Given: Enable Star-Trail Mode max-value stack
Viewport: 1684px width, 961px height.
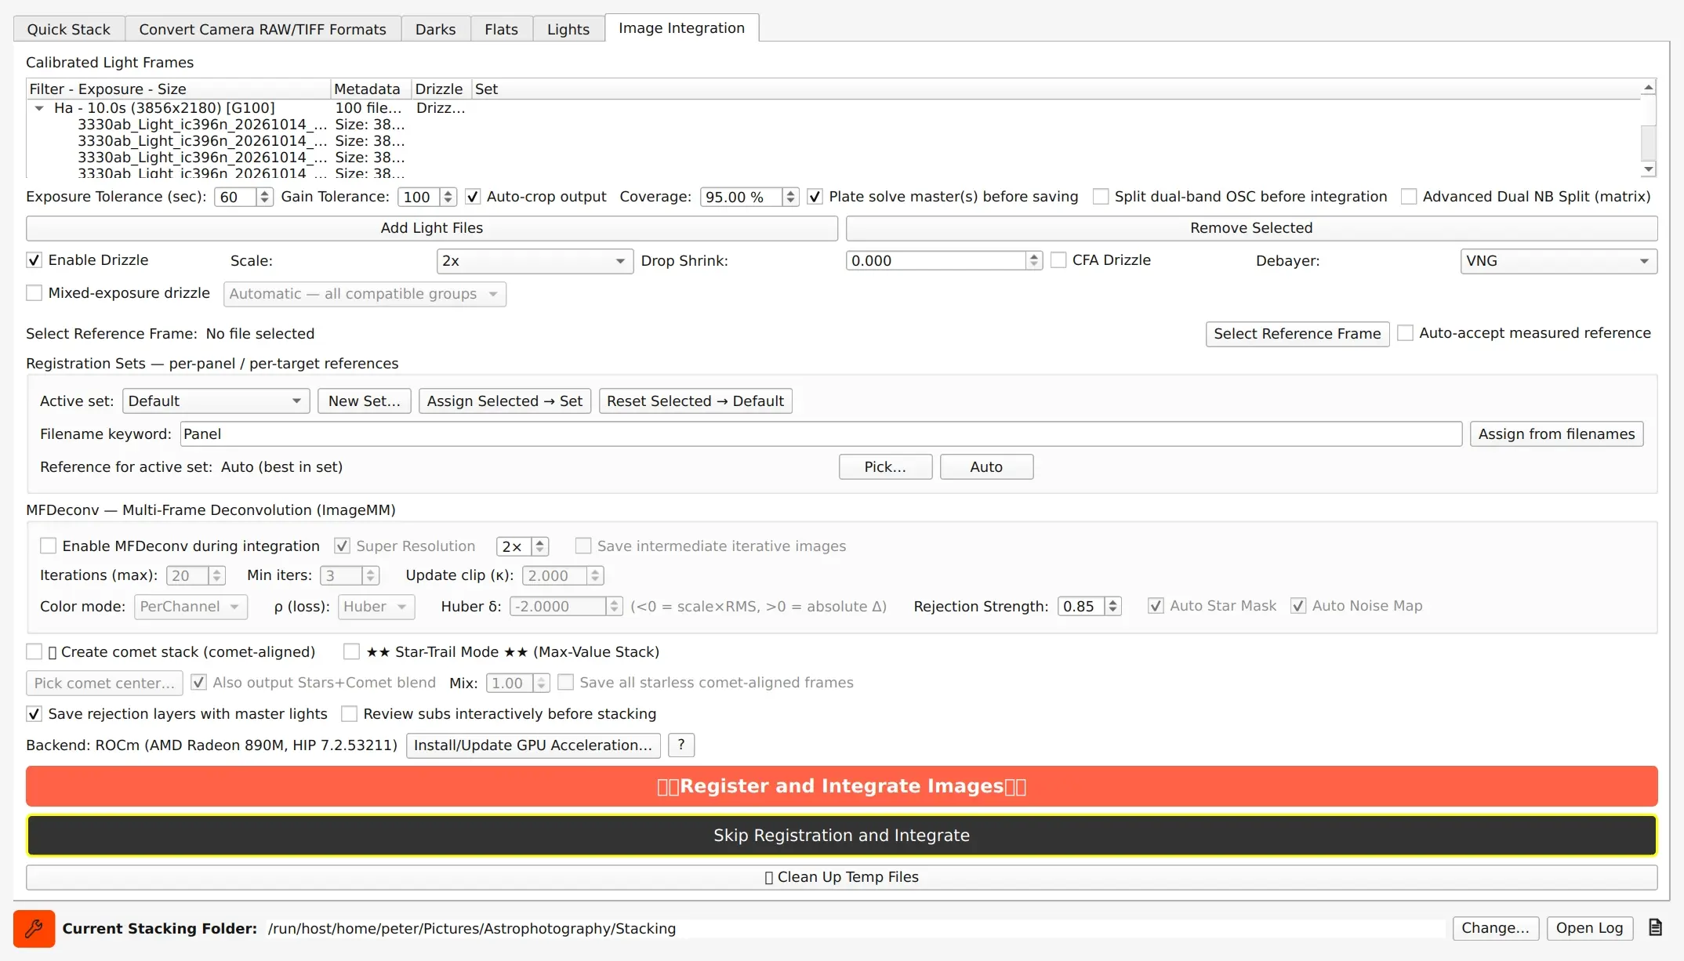Looking at the screenshot, I should pos(352,651).
